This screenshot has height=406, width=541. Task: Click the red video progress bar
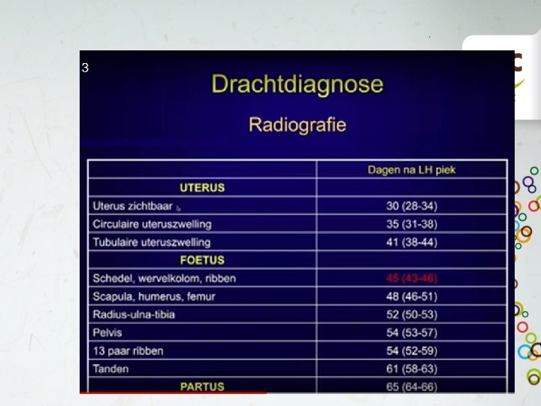(x=174, y=392)
